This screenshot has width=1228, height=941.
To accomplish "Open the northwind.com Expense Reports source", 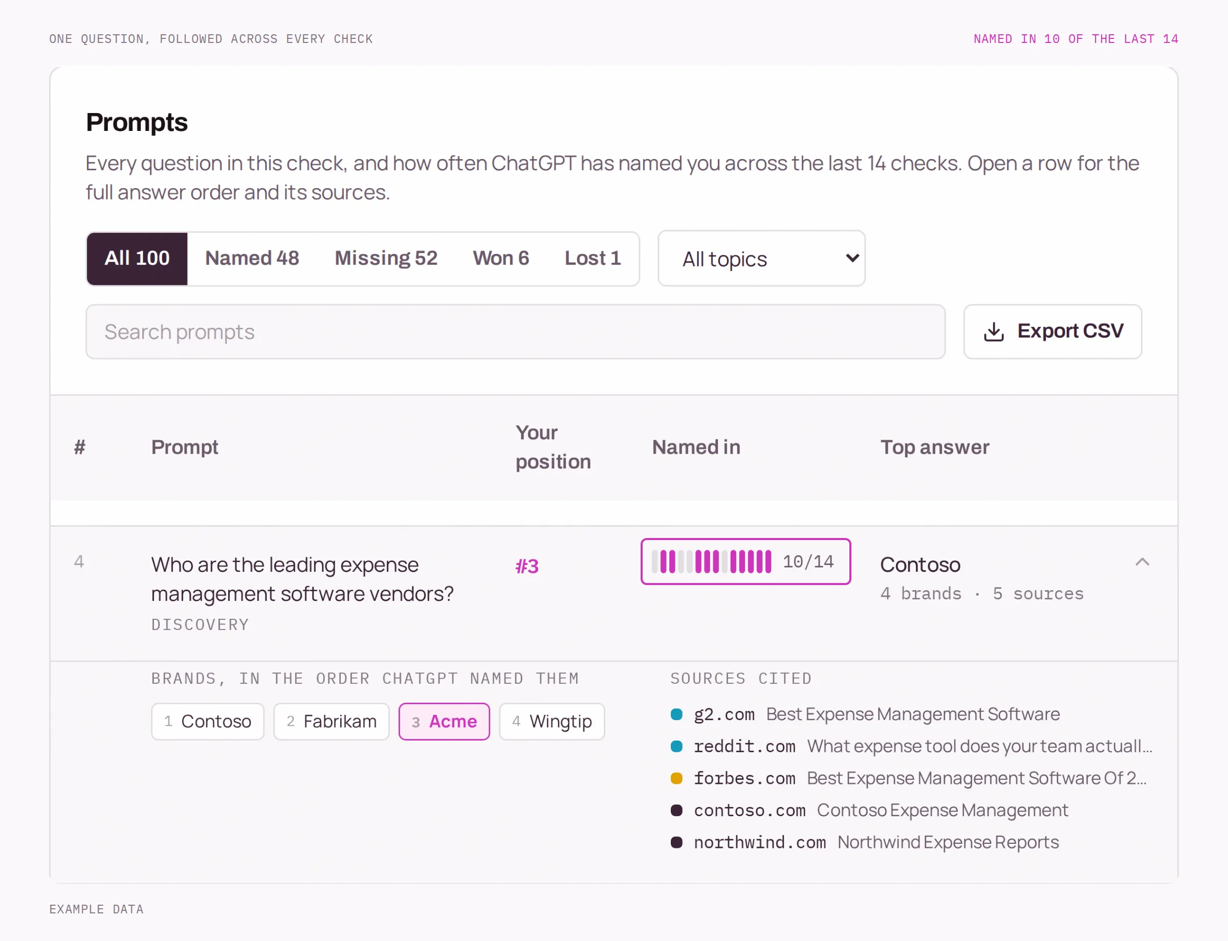I will coord(865,842).
